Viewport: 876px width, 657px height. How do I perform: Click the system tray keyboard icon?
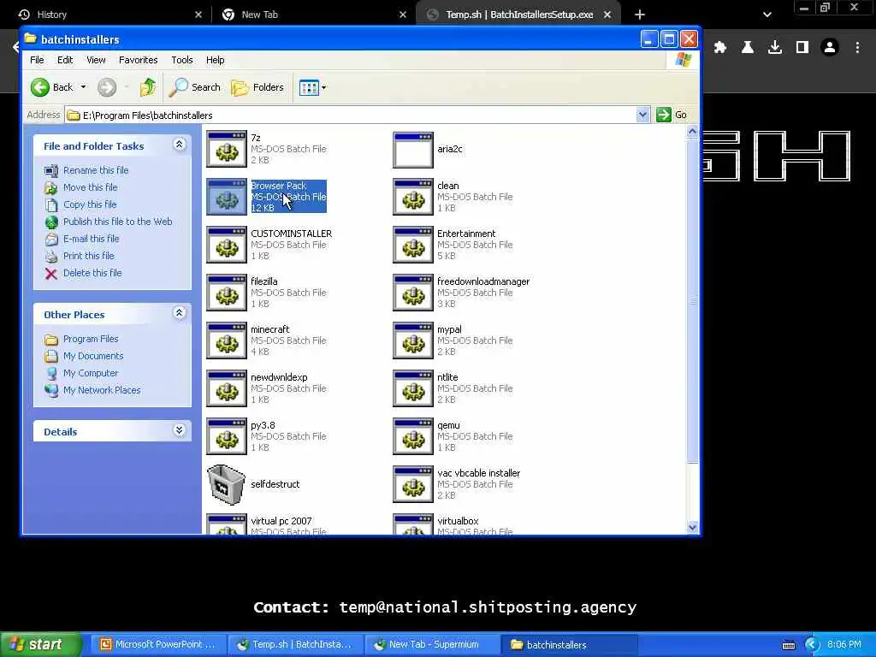pos(788,645)
